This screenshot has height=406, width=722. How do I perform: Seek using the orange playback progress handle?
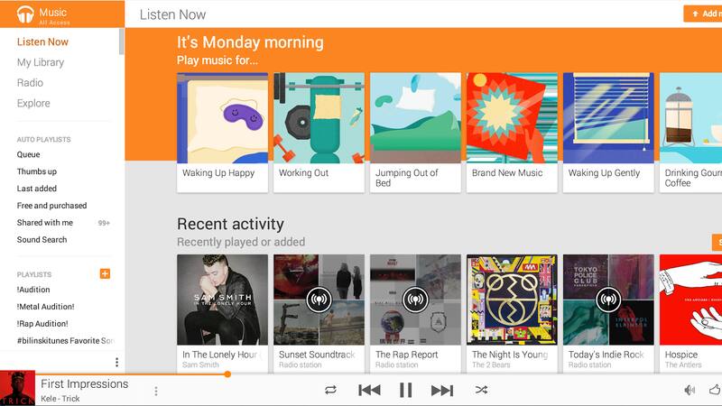(227, 374)
